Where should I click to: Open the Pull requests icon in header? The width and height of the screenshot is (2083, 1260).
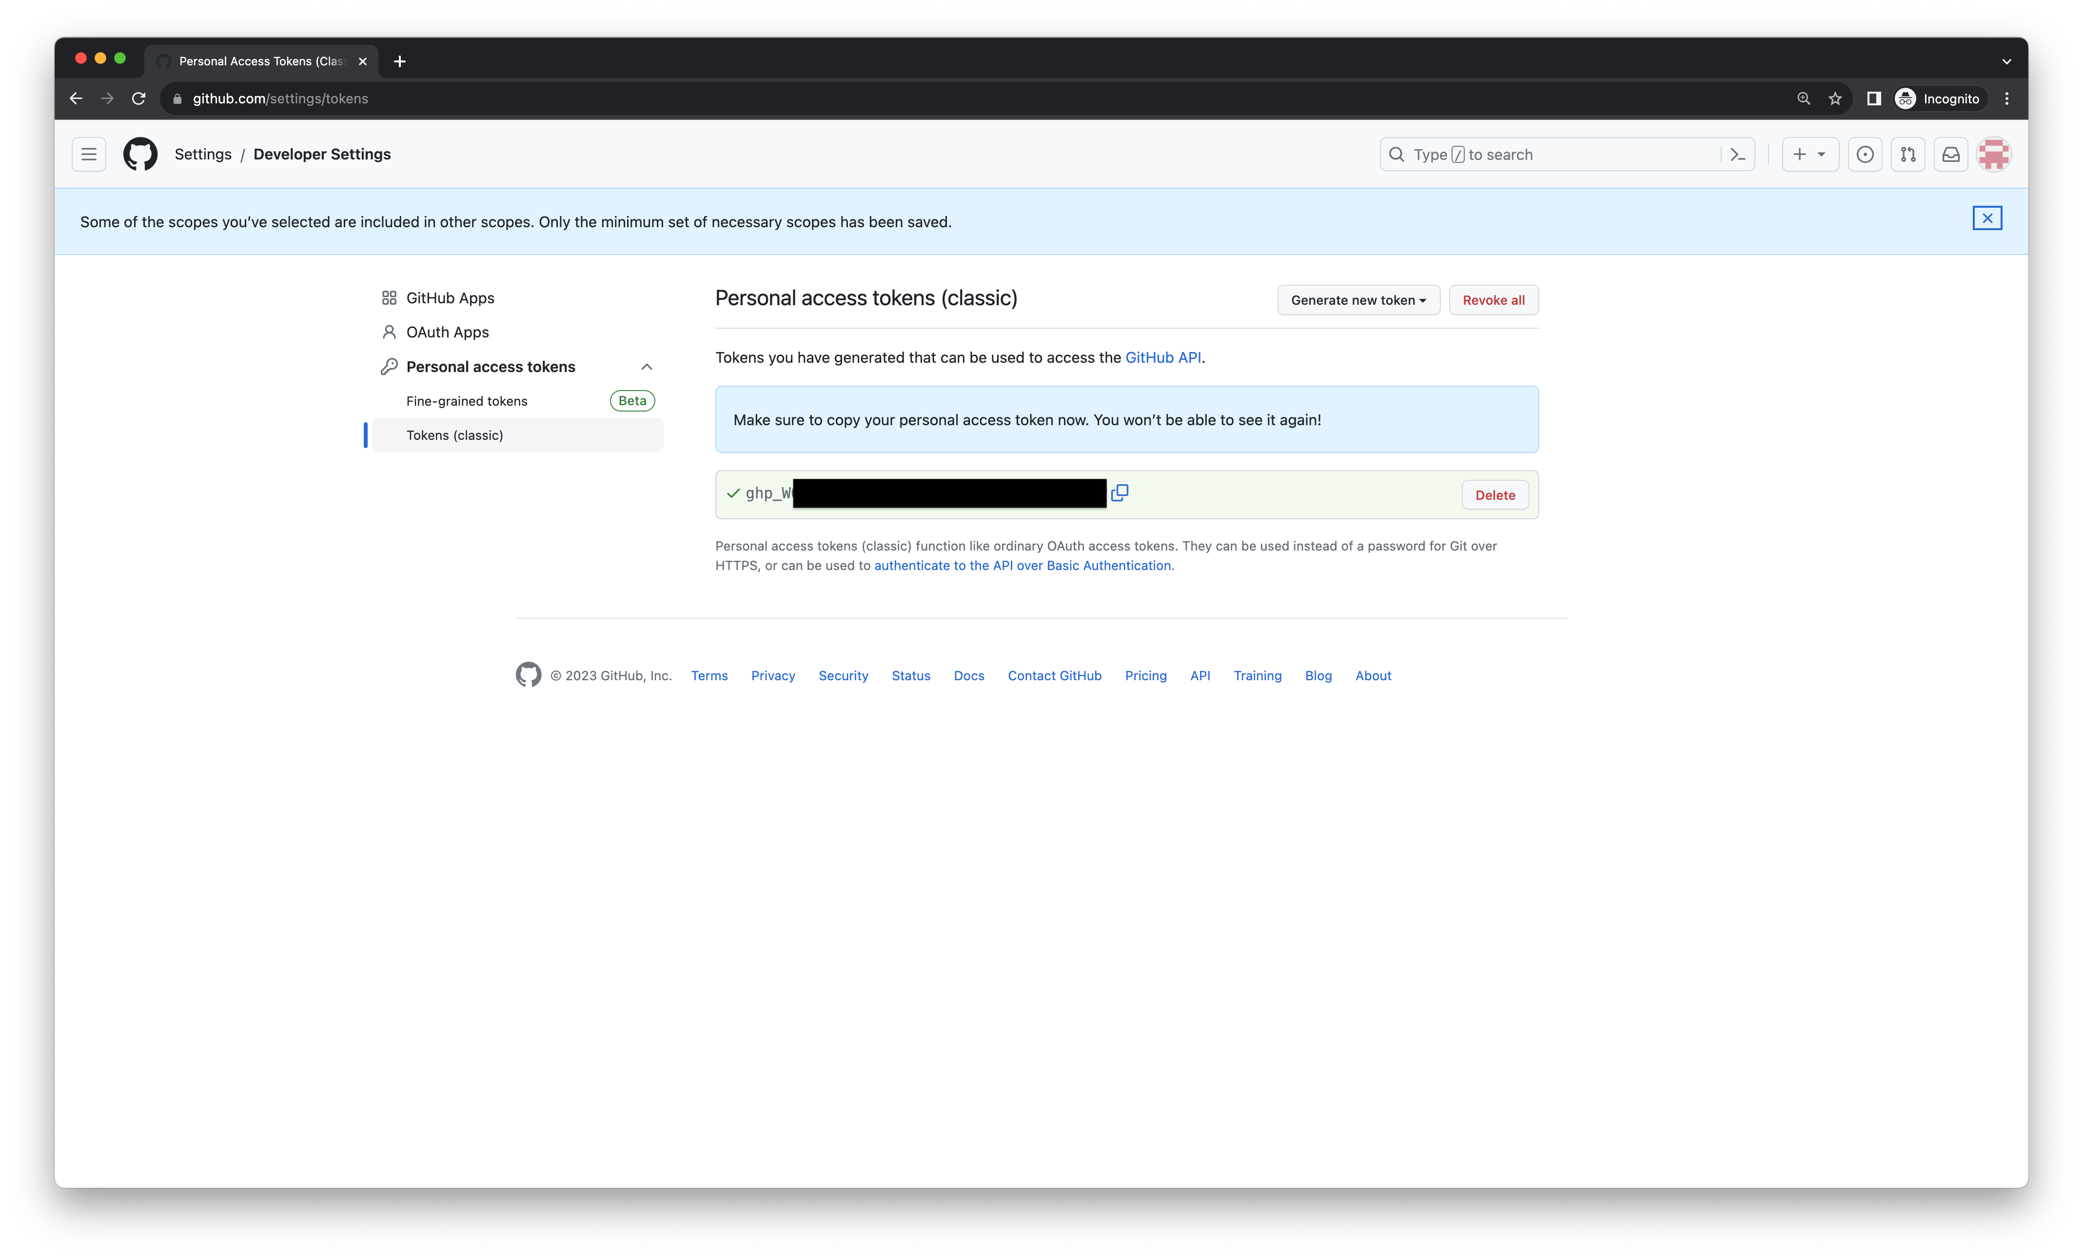pyautogui.click(x=1908, y=154)
